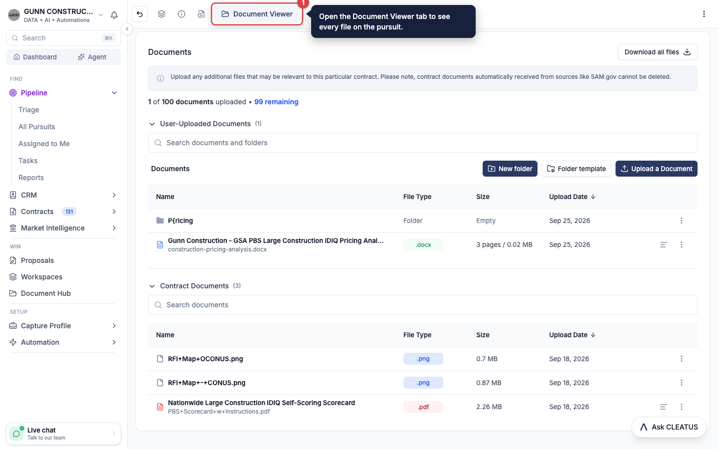Click the Live chat bubble icon
Viewport: 718px width, 449px height.
(16, 434)
